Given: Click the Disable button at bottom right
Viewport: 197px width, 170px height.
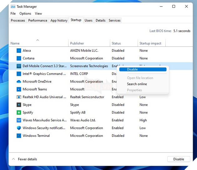Looking at the screenshot, I should tap(179, 159).
